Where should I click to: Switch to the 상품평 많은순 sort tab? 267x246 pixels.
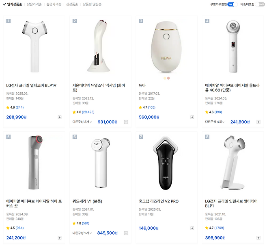(x=92, y=4)
